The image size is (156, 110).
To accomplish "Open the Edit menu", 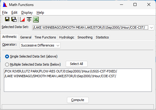I will pos(14,13).
